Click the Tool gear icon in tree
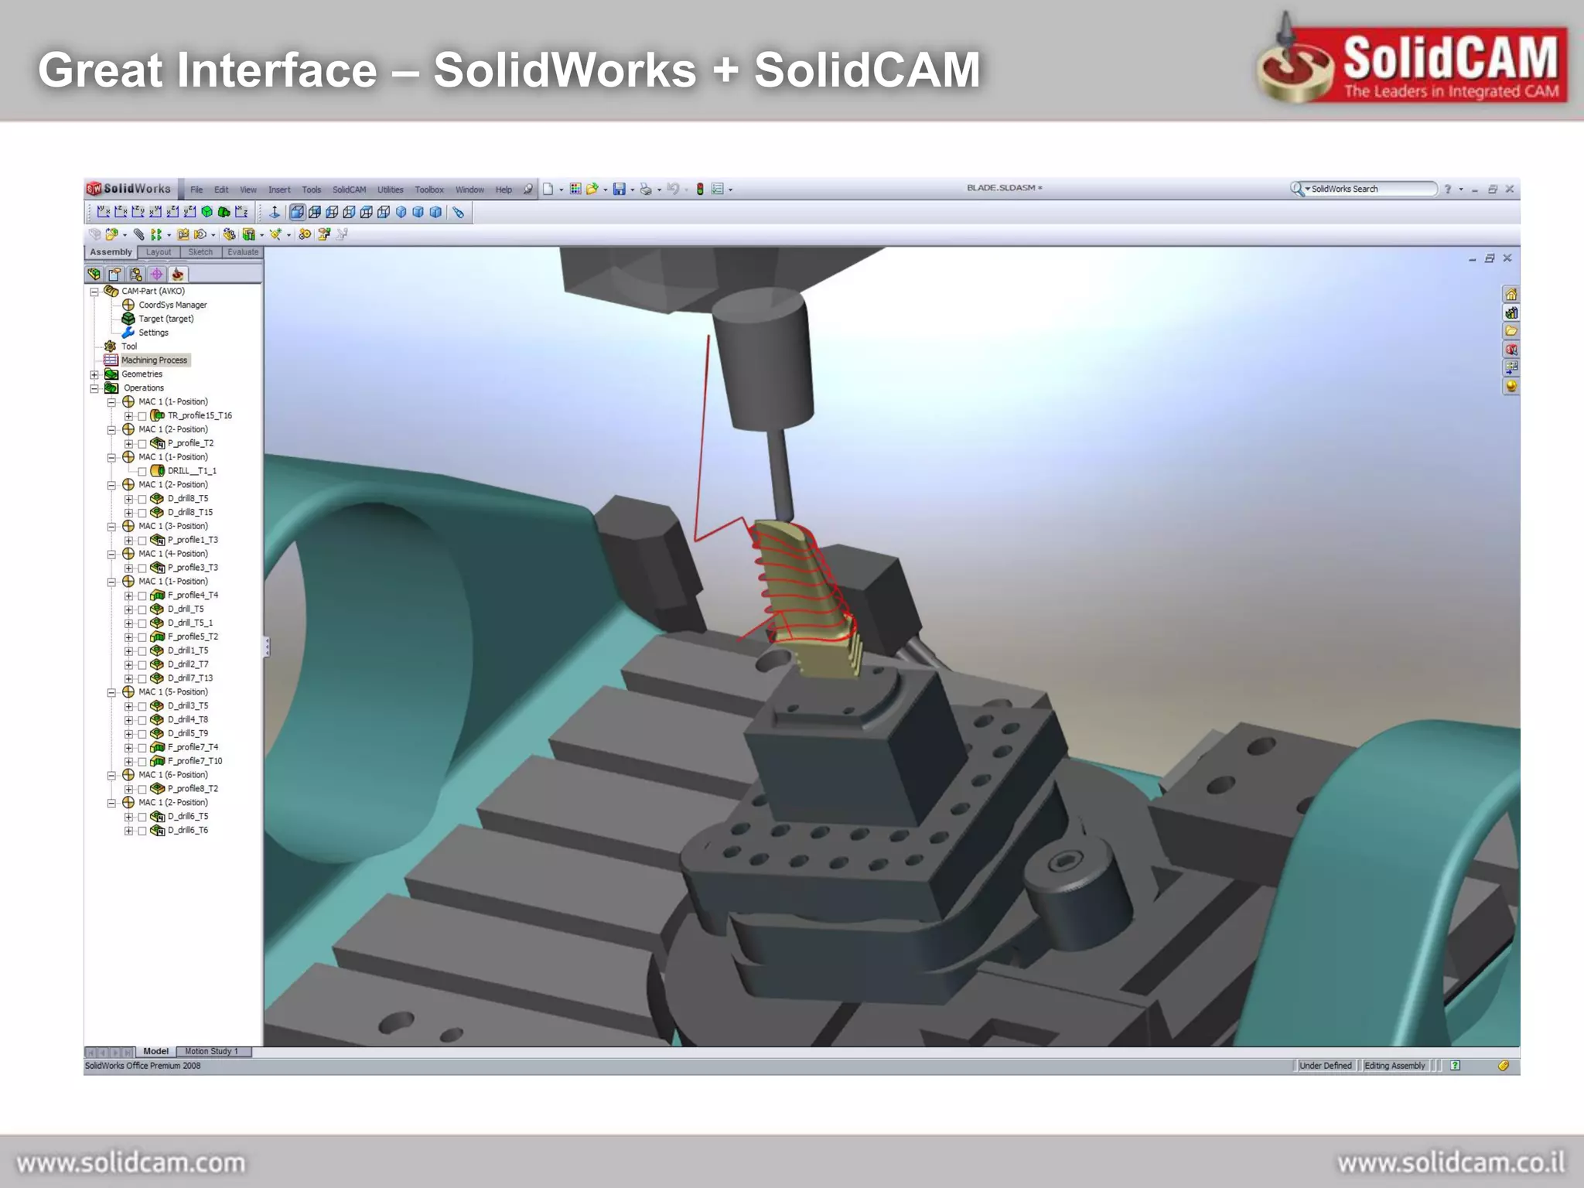This screenshot has height=1188, width=1584. [111, 346]
